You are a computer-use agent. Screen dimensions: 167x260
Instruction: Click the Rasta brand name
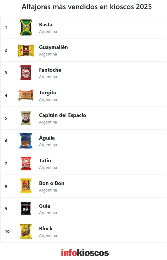(46, 25)
